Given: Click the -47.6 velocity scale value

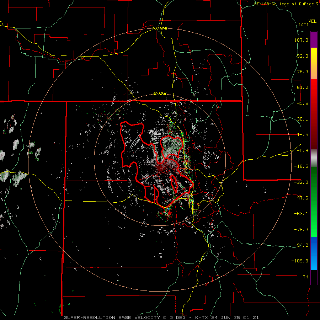Looking at the screenshot, I should tap(301, 198).
